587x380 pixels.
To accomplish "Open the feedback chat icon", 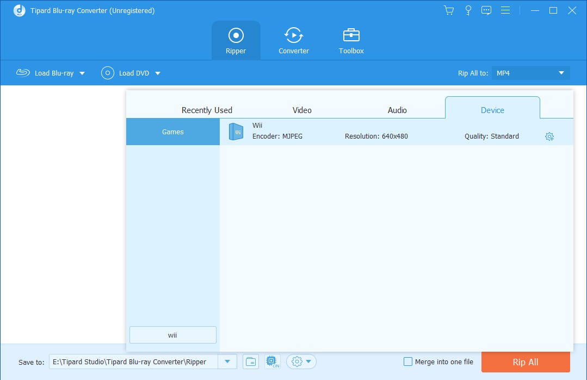I will [486, 10].
